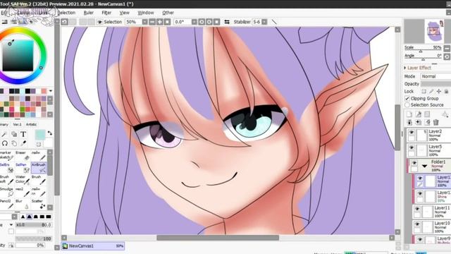The height and width of the screenshot is (254, 451).
Task: Select the Rotate view tool
Action: click(x=5, y=143)
